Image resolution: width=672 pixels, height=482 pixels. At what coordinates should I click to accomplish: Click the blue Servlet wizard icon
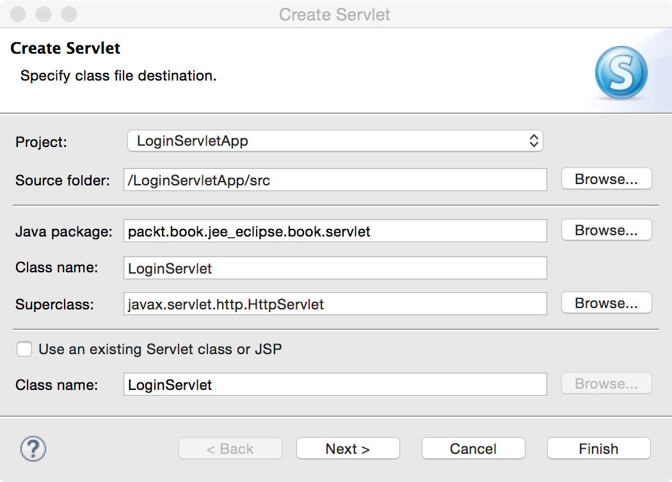point(620,75)
